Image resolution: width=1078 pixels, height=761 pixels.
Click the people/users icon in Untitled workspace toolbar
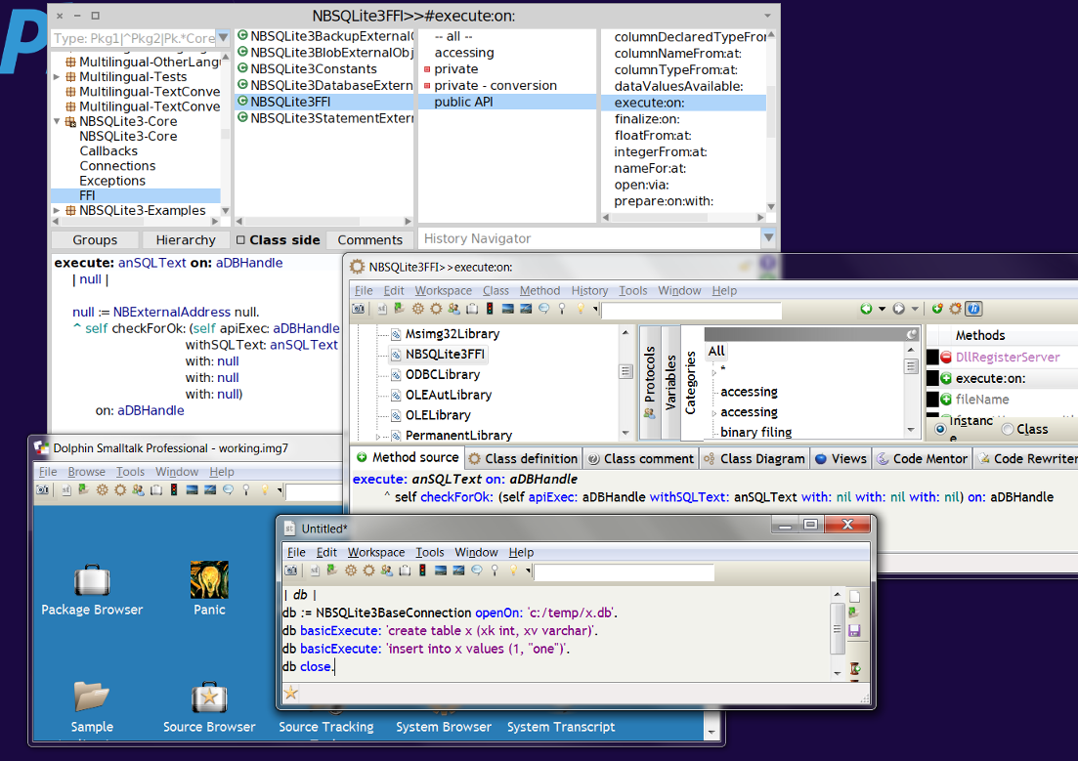pos(386,571)
